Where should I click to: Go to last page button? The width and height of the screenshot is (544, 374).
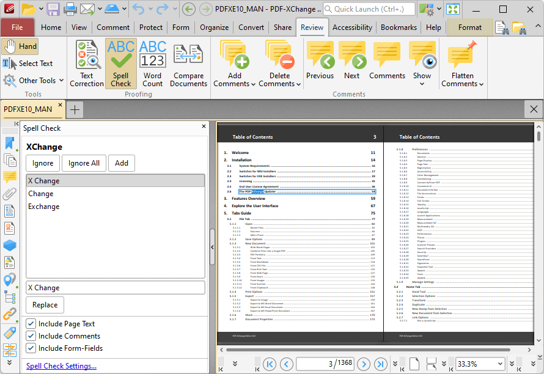(381, 364)
